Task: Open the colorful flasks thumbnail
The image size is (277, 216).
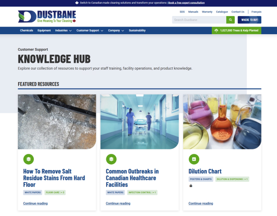Action: click(222, 122)
